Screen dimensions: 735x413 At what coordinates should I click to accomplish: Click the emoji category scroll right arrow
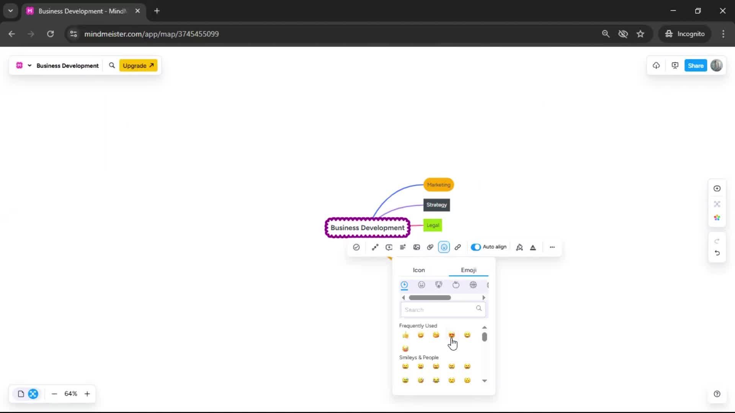(484, 298)
